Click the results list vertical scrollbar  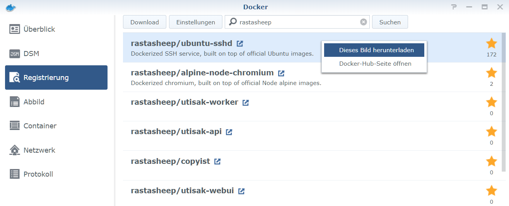(504, 102)
